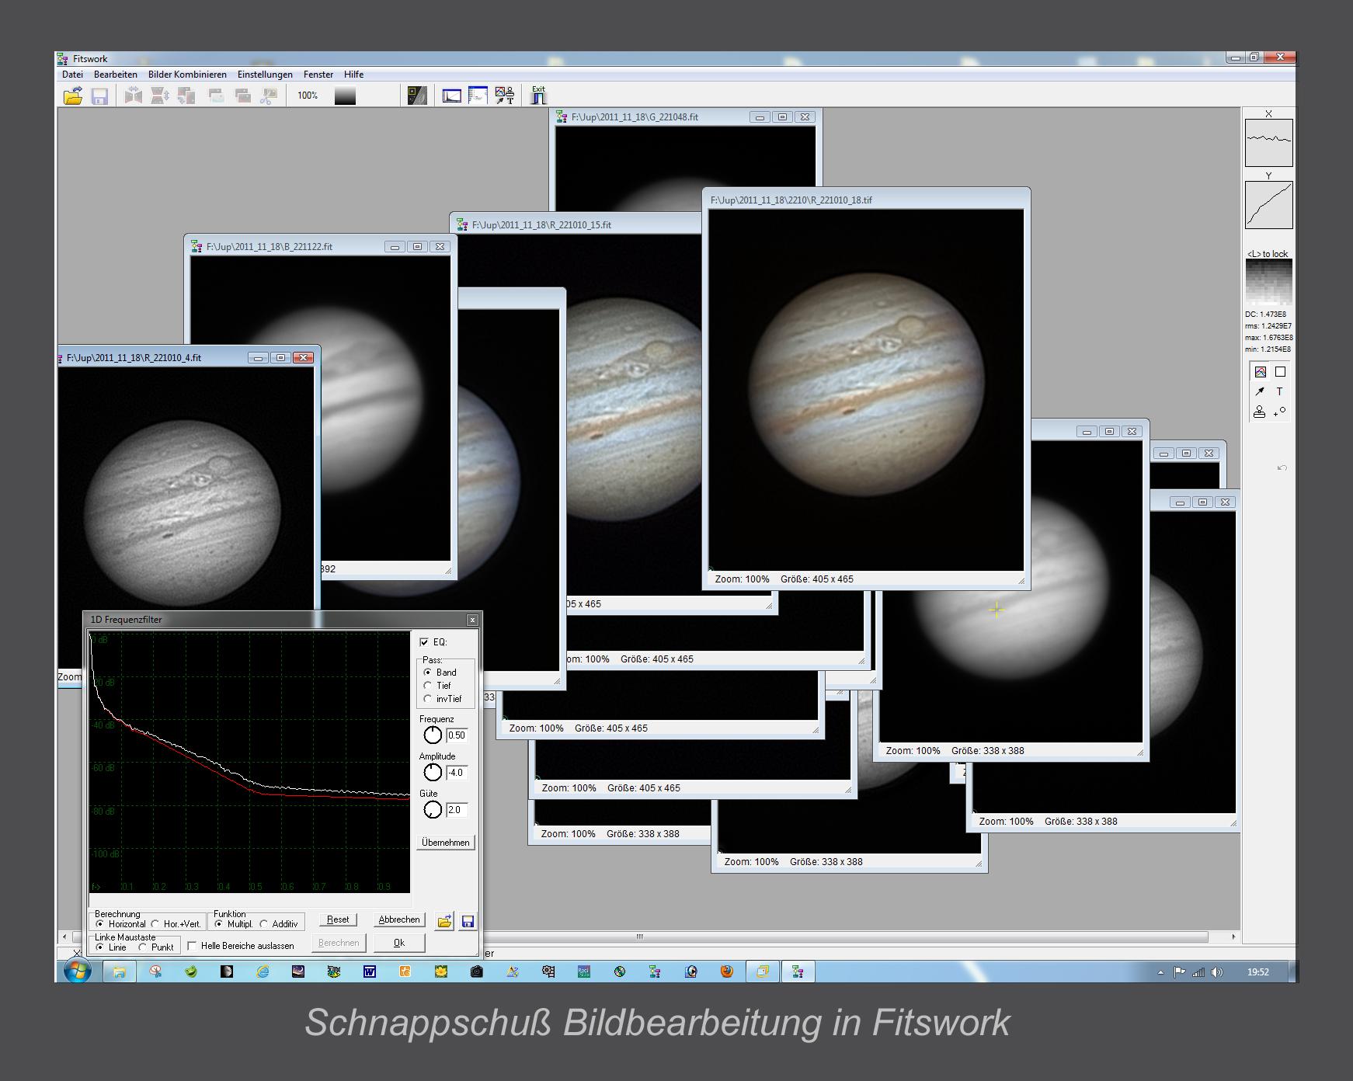
Task: Select the eyedropper tool in right panel
Action: [1260, 391]
